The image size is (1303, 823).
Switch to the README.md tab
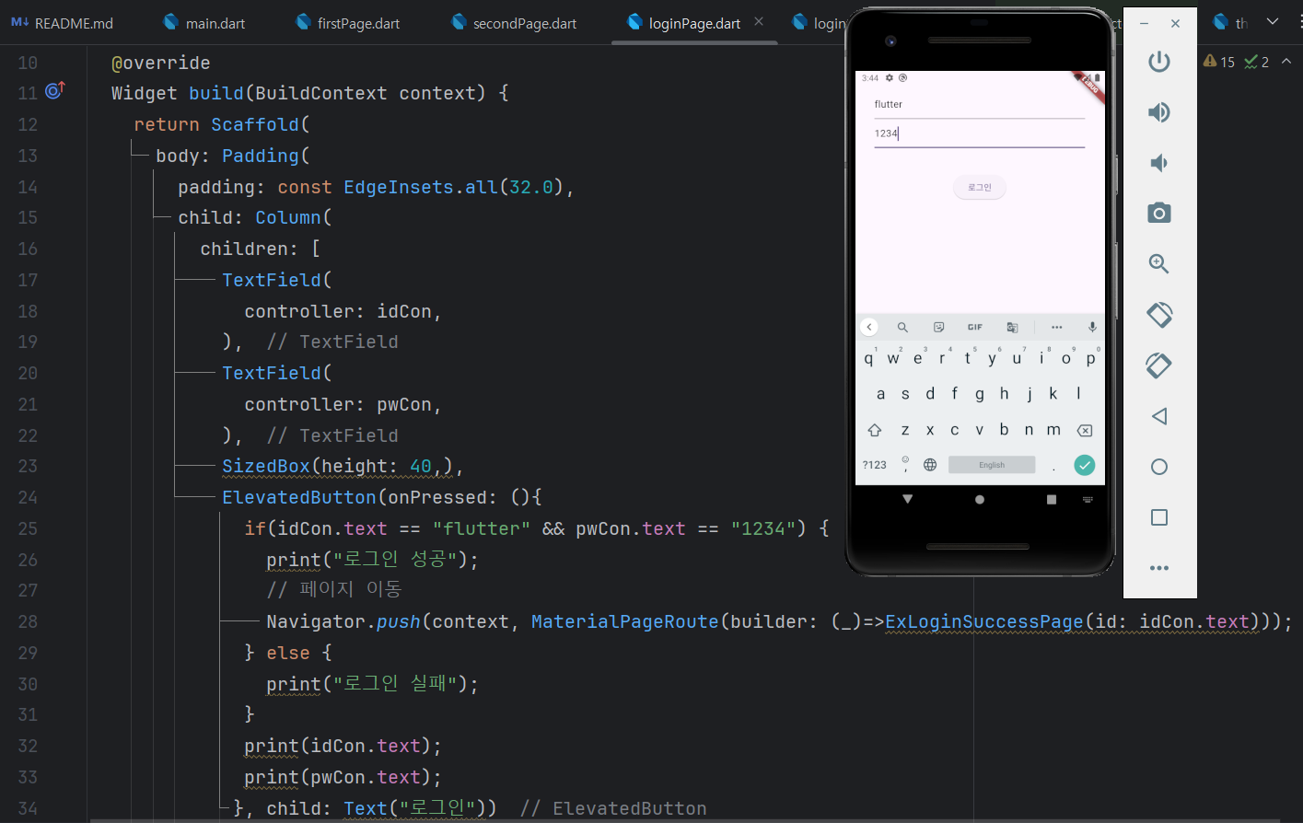pyautogui.click(x=63, y=23)
